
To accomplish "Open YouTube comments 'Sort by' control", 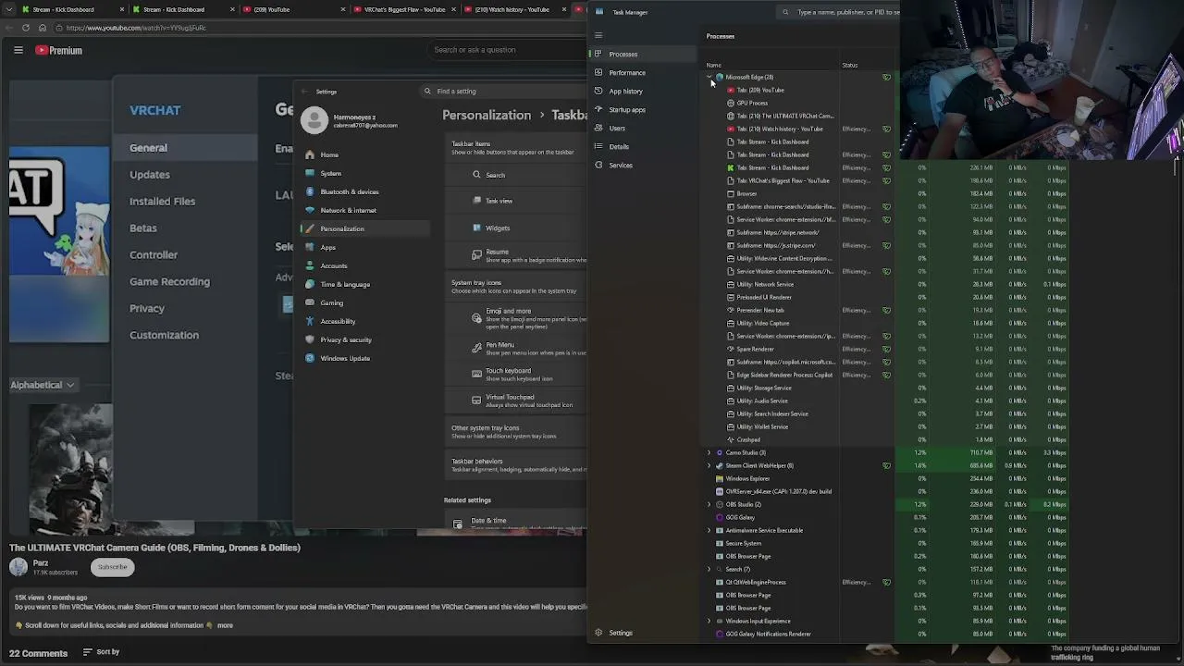I will pyautogui.click(x=101, y=652).
